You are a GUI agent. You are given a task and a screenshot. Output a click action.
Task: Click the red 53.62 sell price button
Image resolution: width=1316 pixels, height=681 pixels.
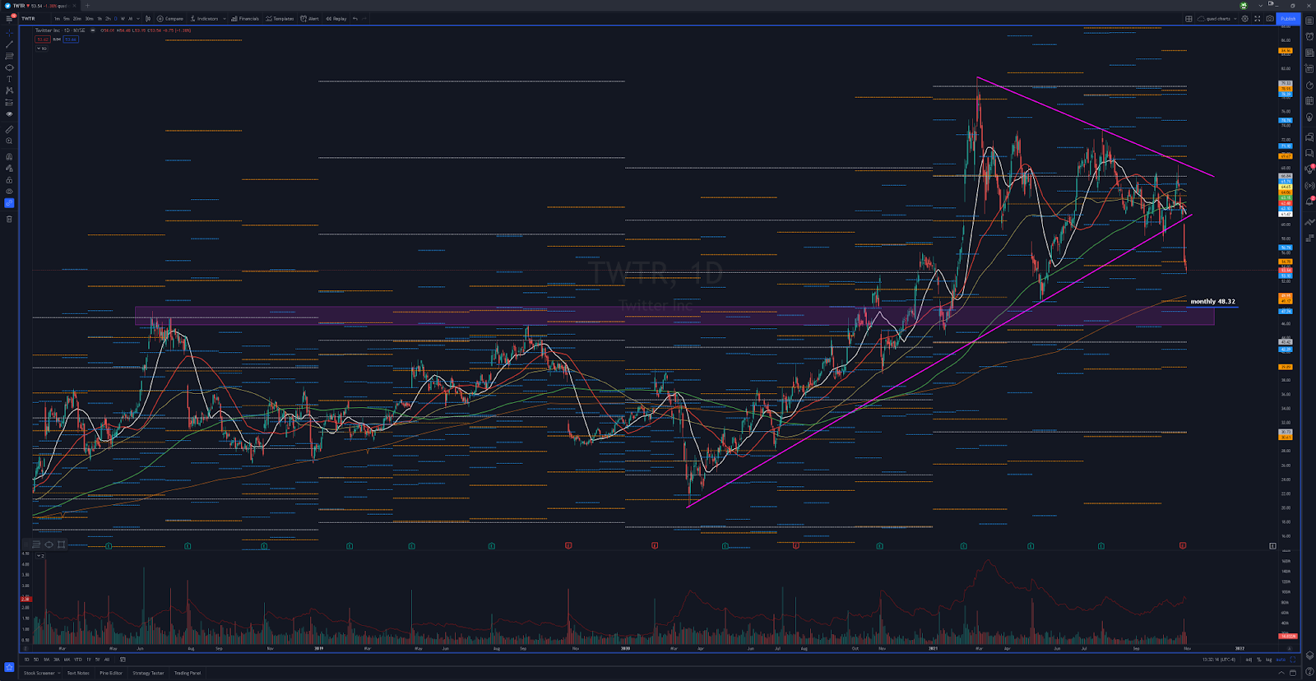(42, 39)
